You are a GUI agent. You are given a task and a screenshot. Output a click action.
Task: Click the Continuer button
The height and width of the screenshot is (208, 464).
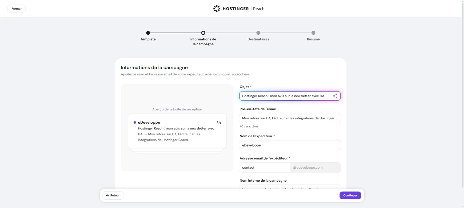point(350,196)
